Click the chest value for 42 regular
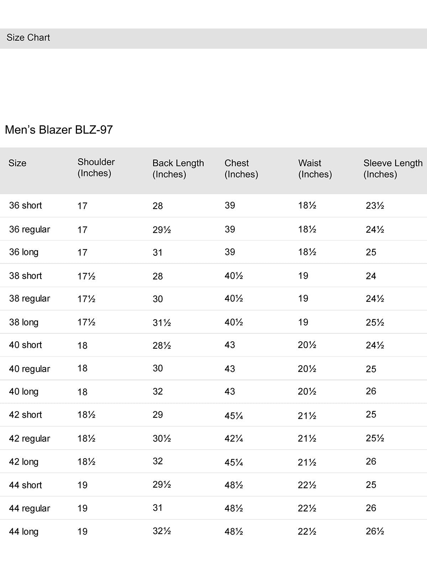The height and width of the screenshot is (570, 427). coord(233,439)
